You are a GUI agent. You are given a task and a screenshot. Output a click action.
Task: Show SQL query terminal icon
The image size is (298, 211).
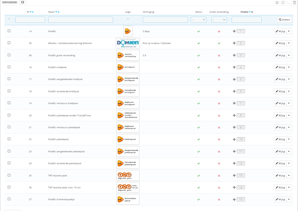pyautogui.click(x=289, y=3)
